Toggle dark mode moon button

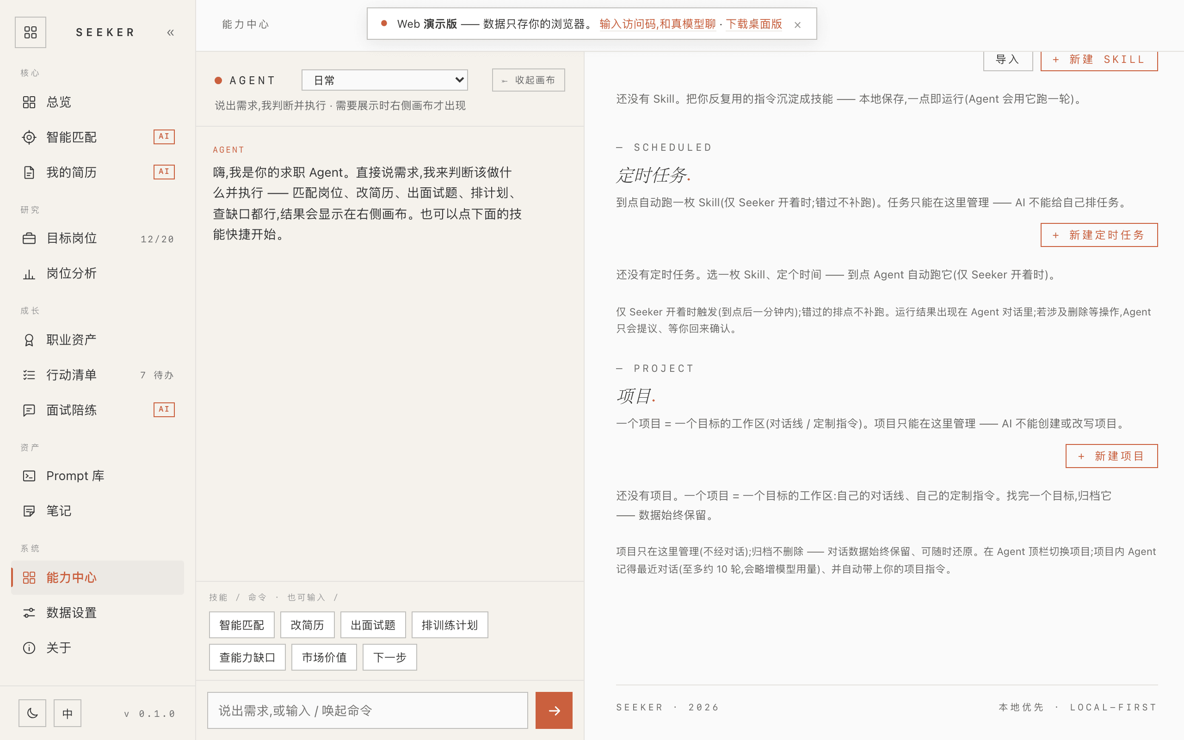tap(32, 713)
